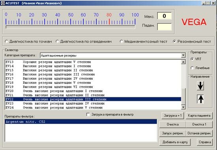217x150 pixels.
Task: Open Категория препарата dropdown
Action: [183, 55]
